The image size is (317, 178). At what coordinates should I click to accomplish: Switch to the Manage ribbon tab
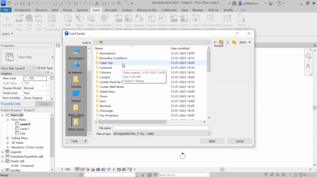pos(198,10)
